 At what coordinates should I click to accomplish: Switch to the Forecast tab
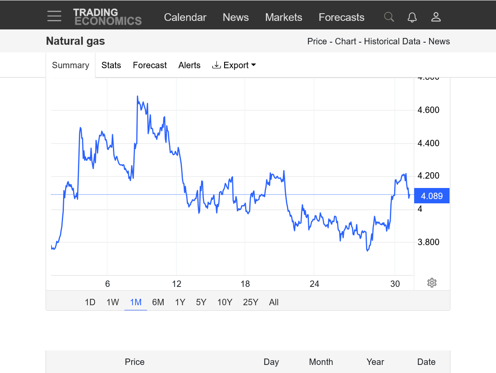150,65
